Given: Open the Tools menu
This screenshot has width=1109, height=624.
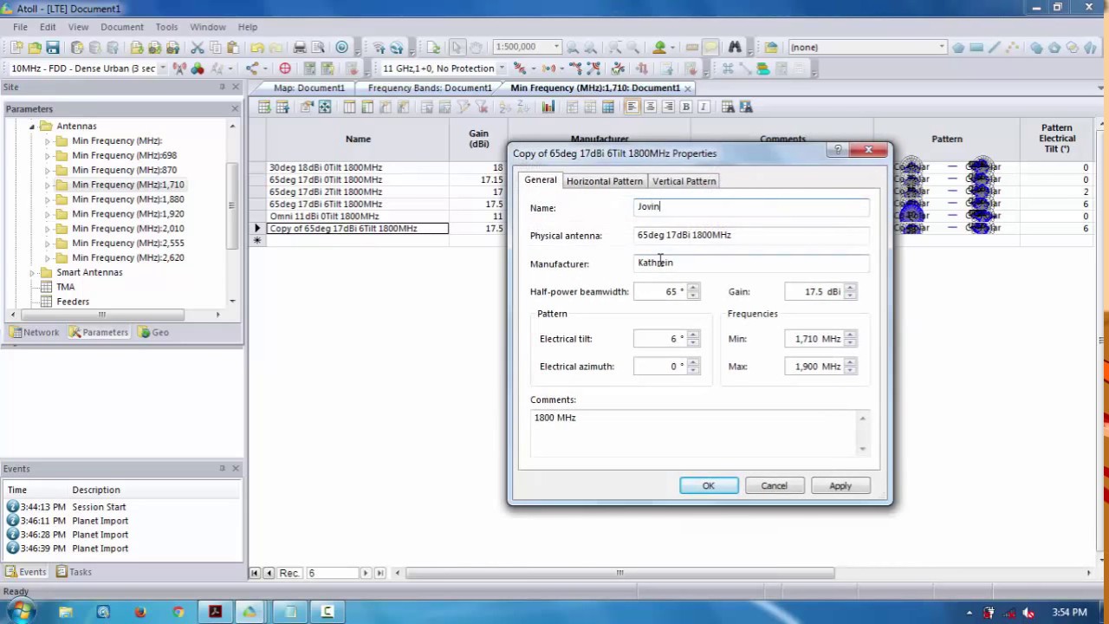Looking at the screenshot, I should pos(166,27).
